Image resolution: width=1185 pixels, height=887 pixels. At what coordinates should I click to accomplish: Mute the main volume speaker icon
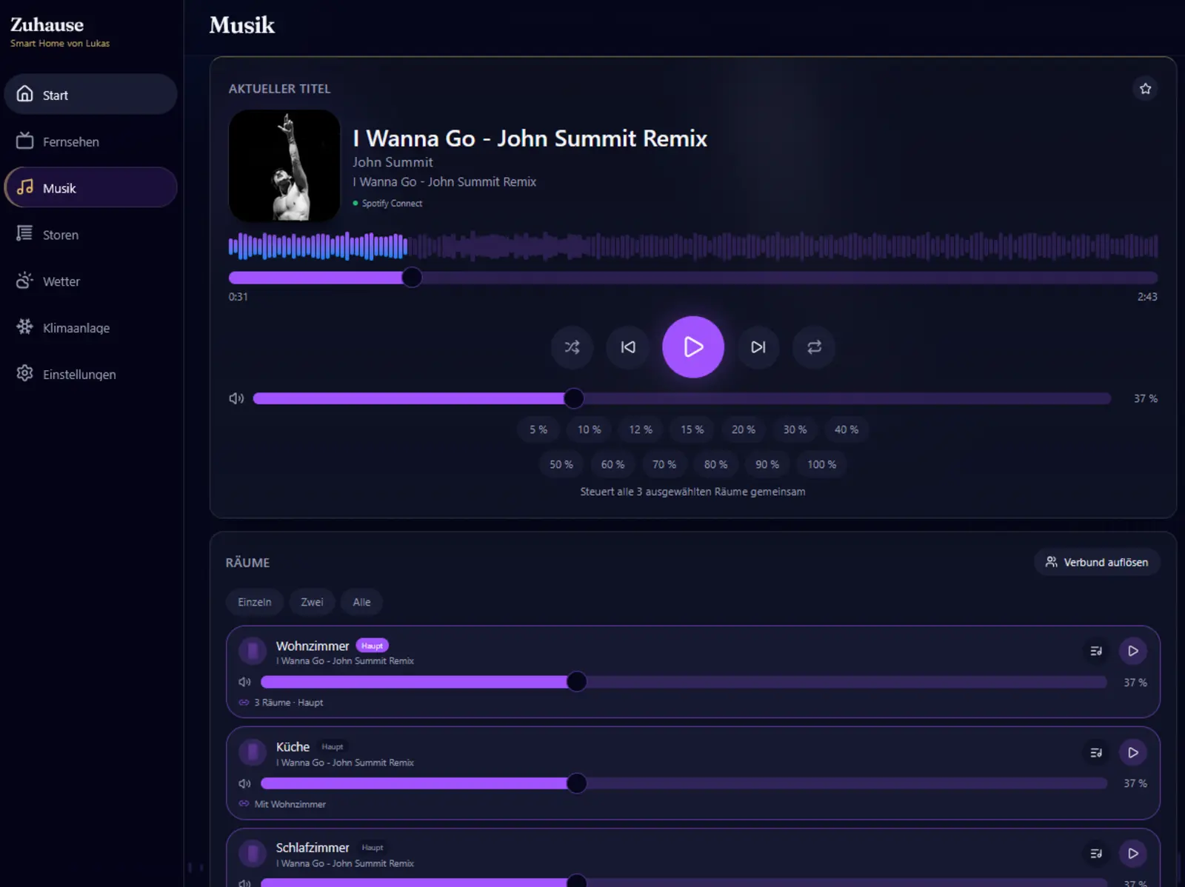coord(236,398)
